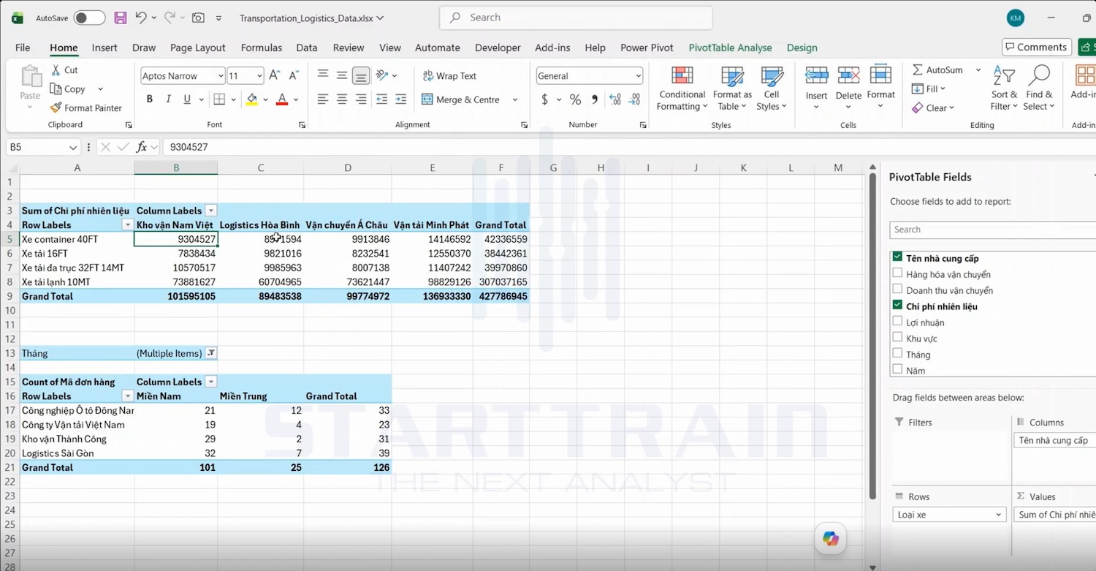Open Row Labels filter dropdown in A4
Screen dimensions: 1096x571
click(x=128, y=225)
